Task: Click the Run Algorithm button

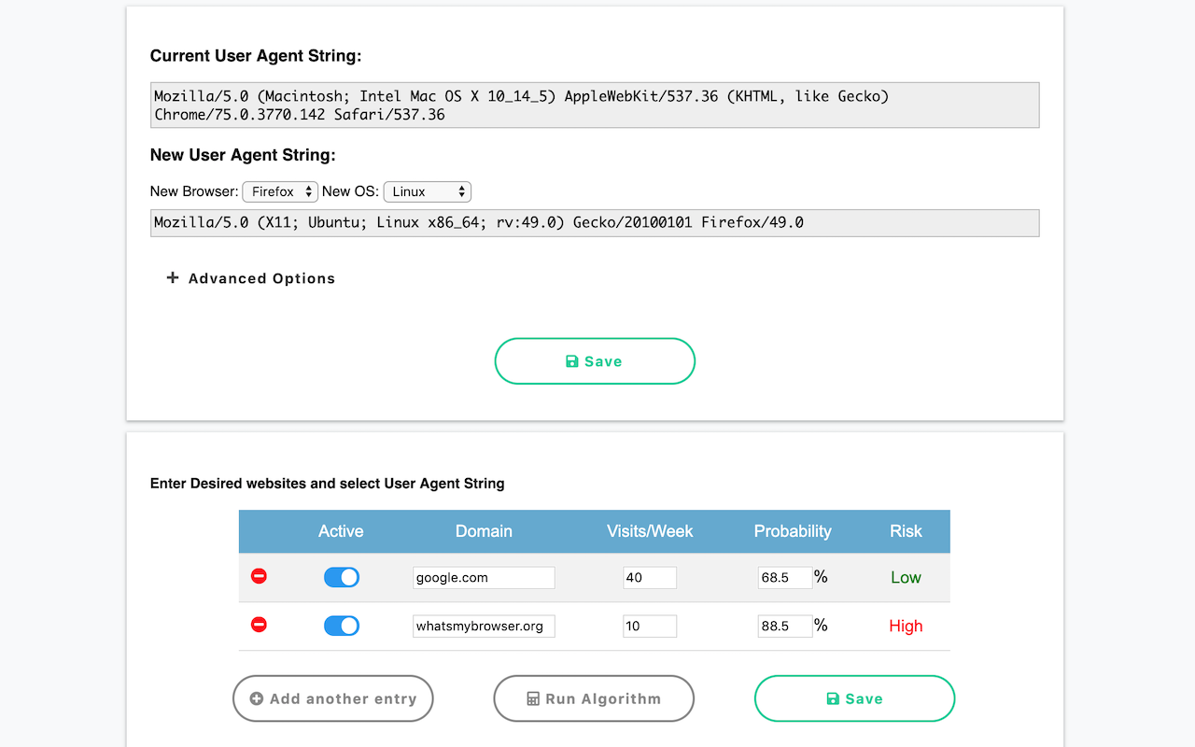Action: tap(594, 698)
